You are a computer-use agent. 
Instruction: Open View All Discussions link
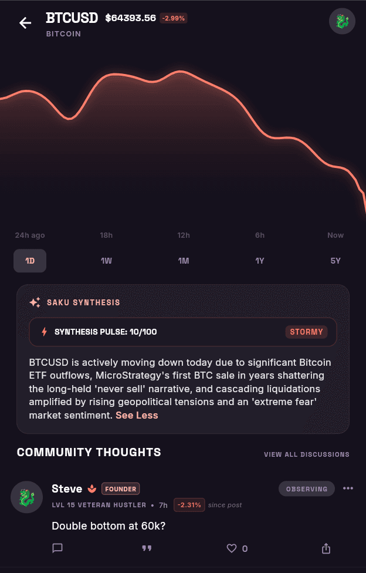point(306,454)
